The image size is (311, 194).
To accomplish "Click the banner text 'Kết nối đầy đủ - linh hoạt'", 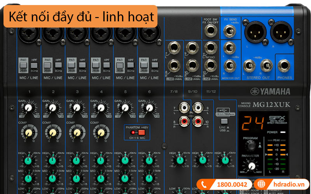I will coord(82,17).
